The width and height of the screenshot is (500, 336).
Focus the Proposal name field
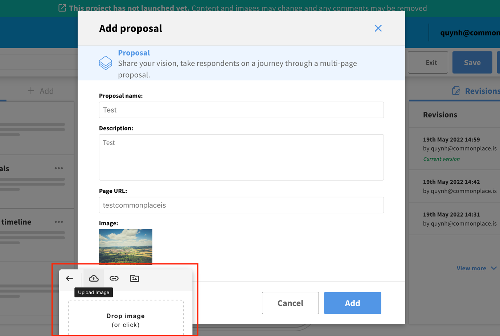[x=241, y=110]
